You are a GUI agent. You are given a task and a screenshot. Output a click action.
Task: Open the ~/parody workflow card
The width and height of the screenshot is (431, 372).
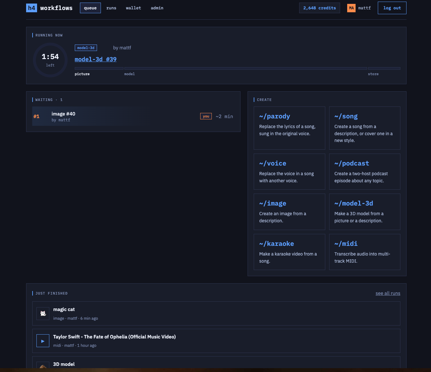289,128
